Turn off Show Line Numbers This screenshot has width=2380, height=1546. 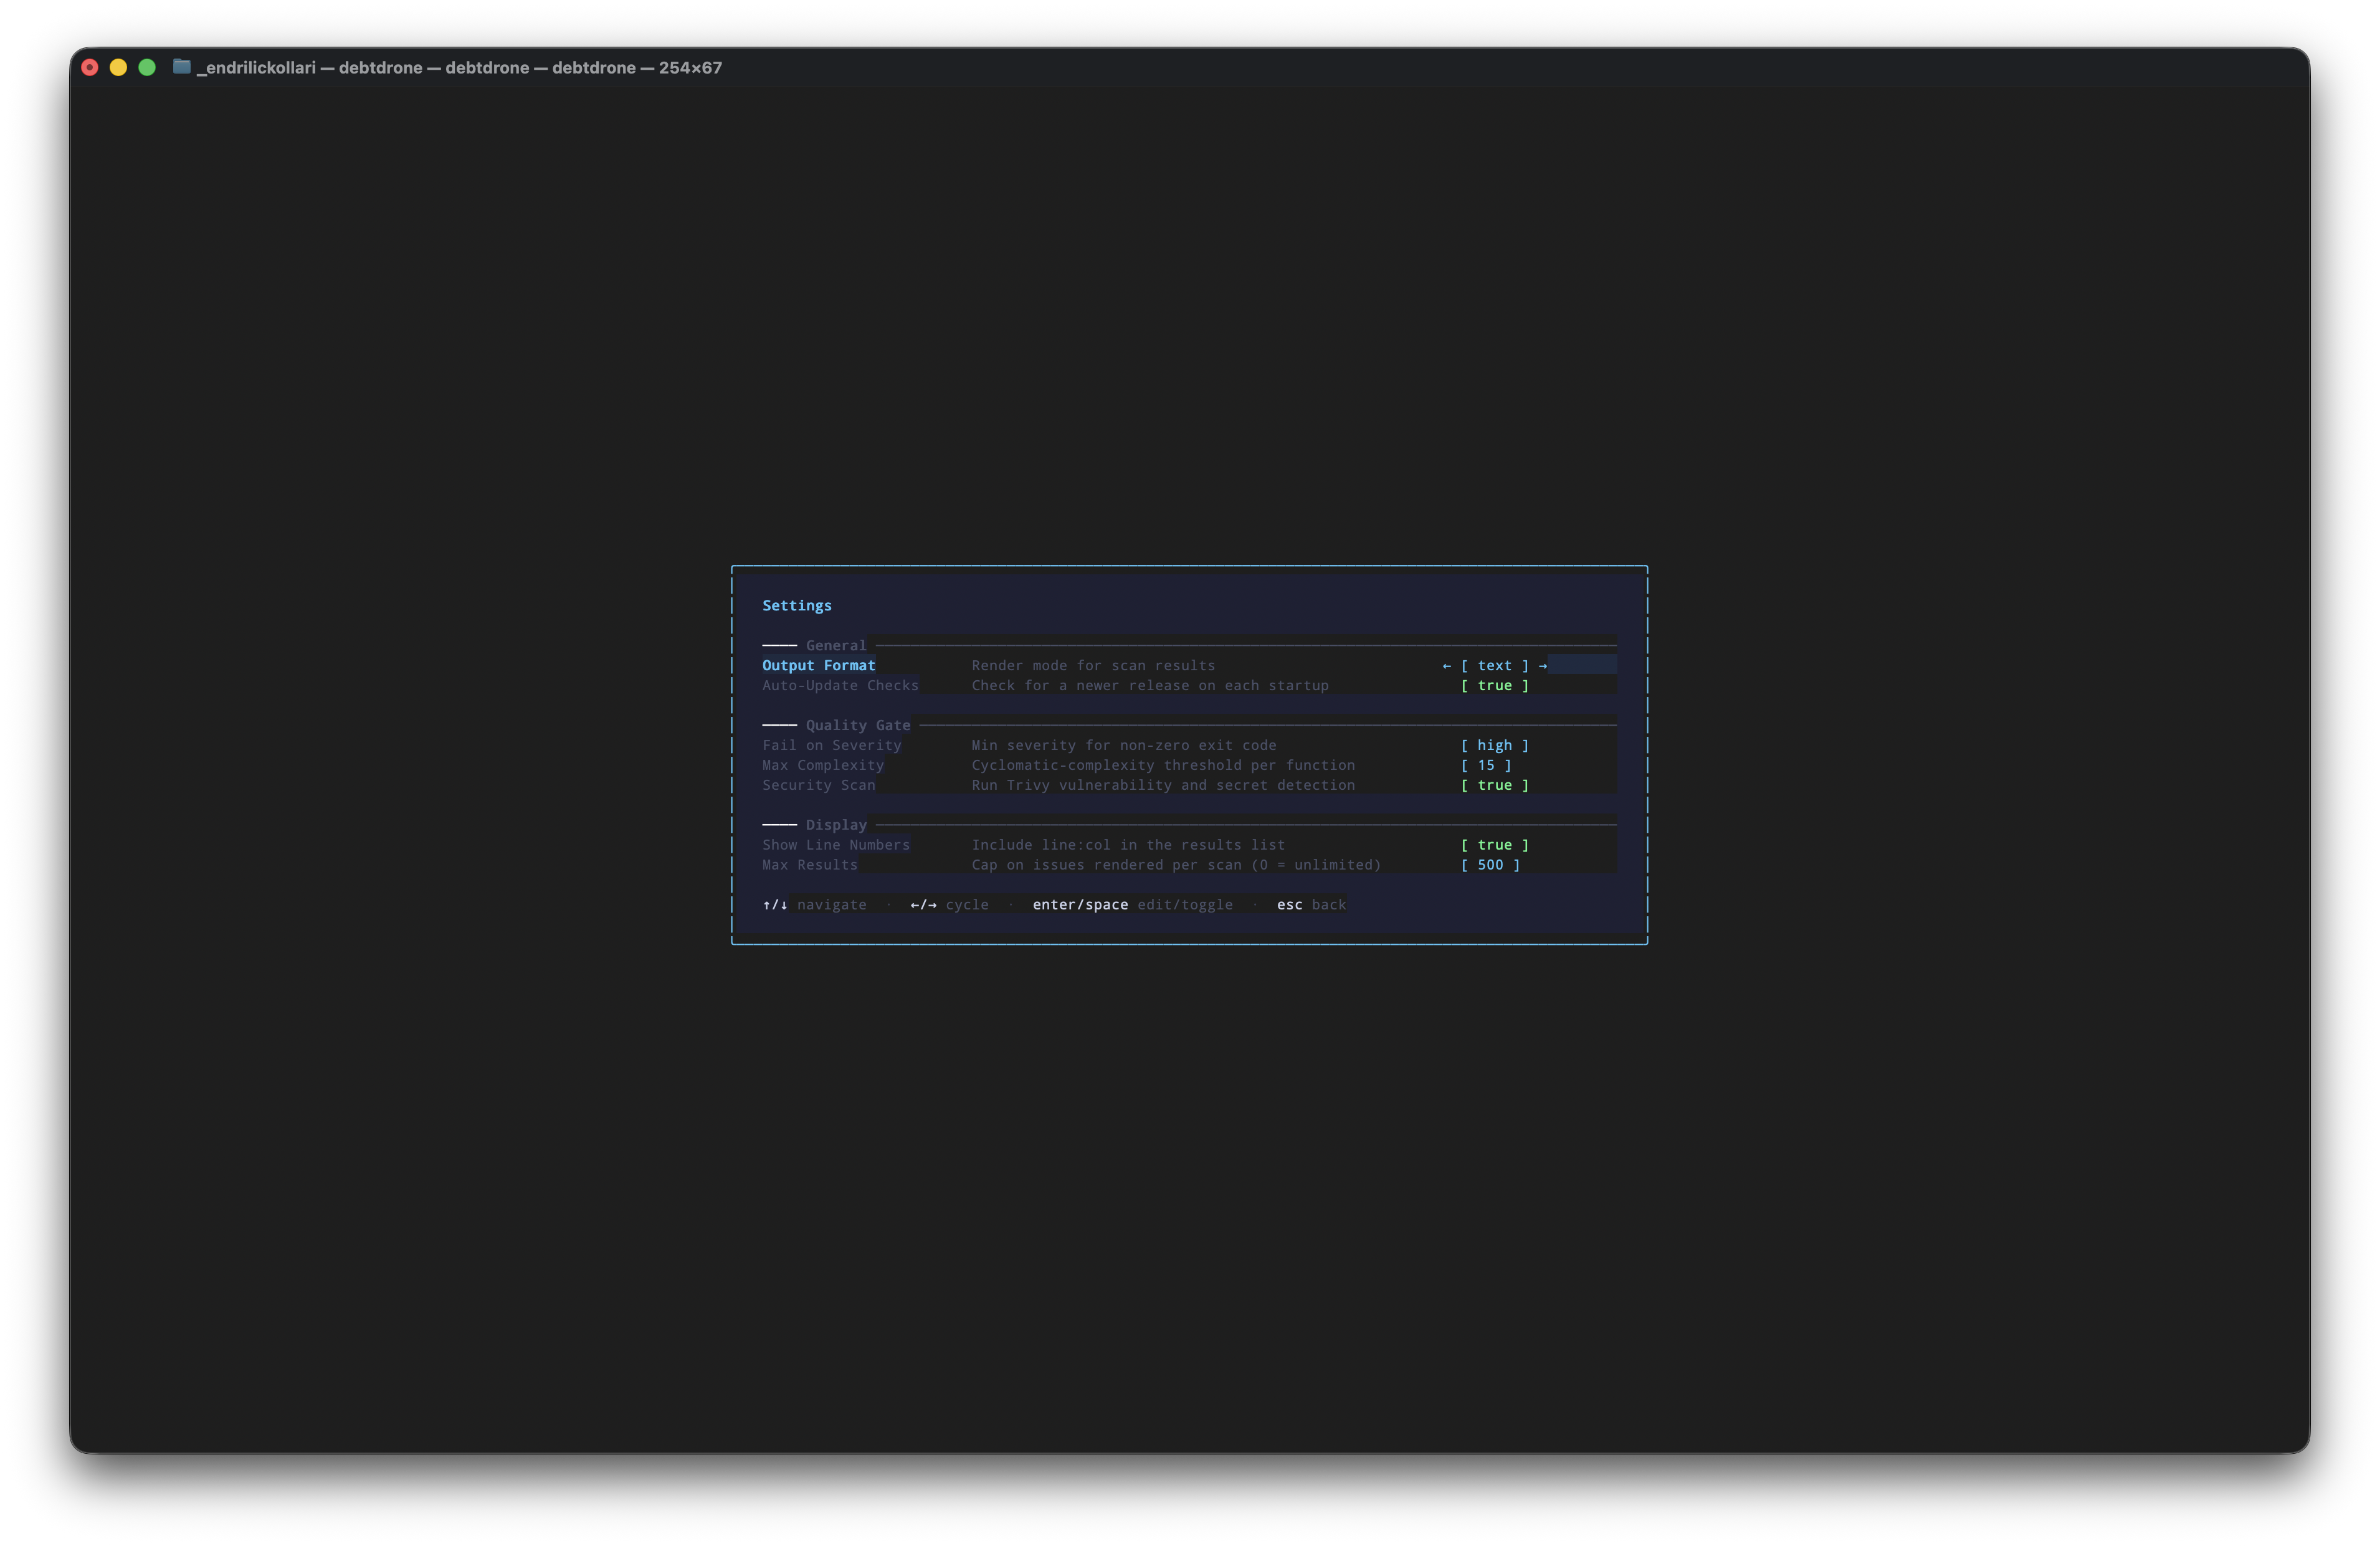pos(1495,844)
